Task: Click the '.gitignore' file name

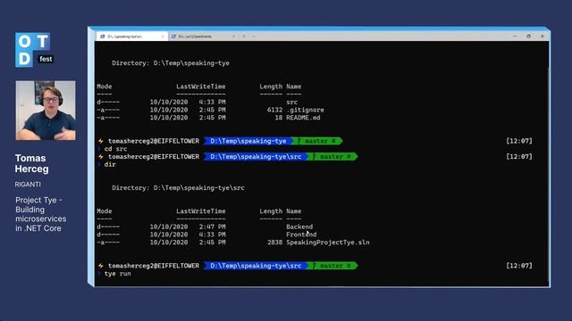Action: point(305,110)
